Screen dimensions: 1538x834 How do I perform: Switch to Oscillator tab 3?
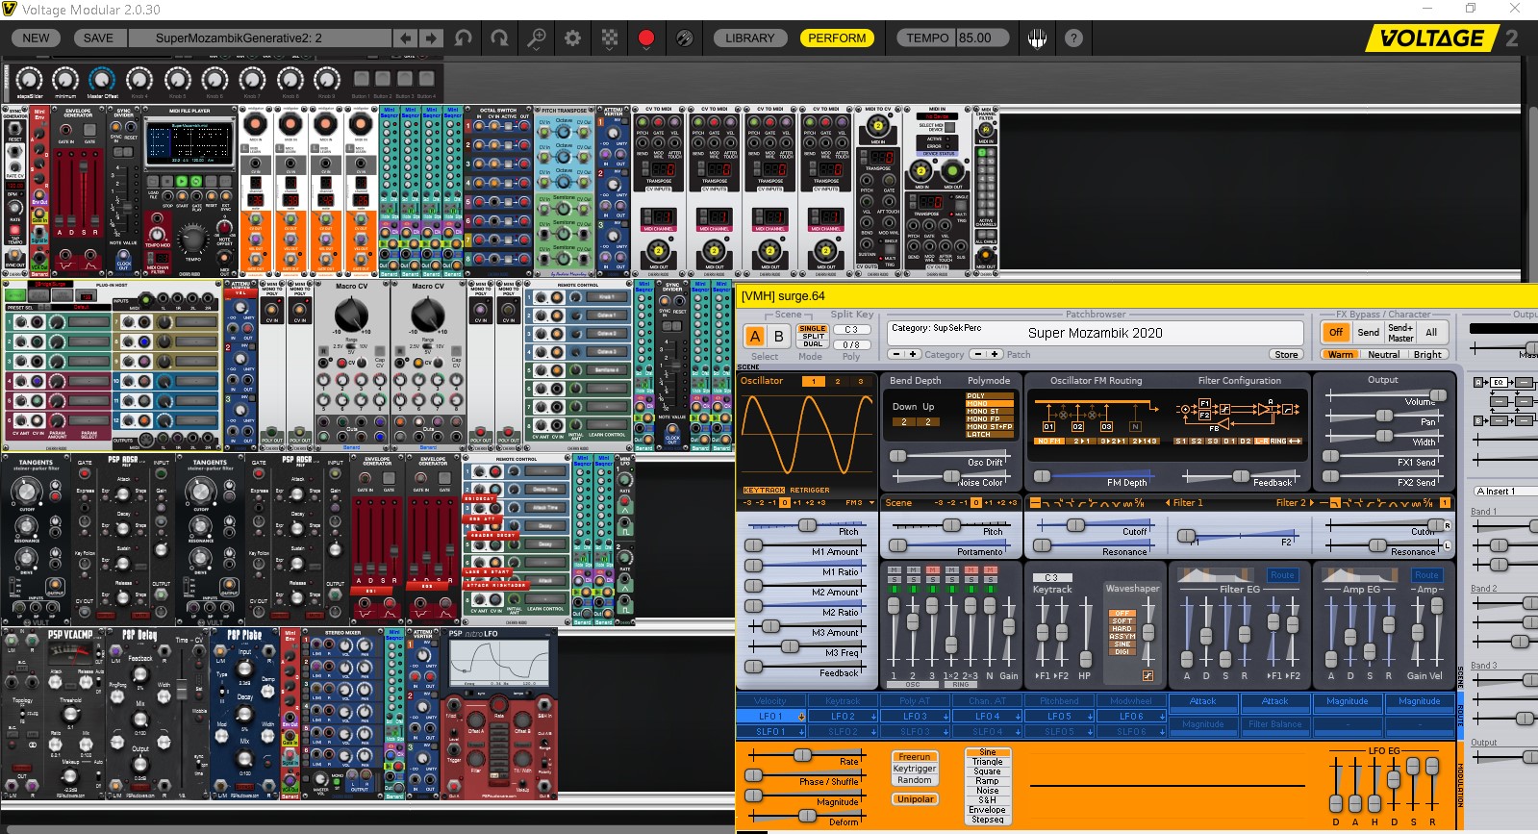point(861,381)
